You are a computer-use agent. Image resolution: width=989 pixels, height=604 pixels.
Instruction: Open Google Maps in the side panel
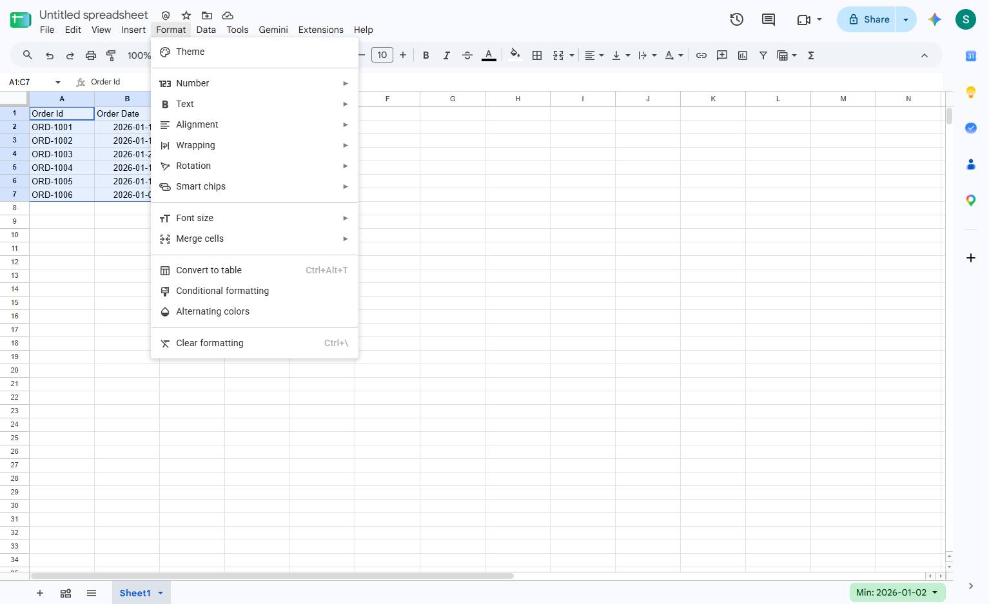(971, 200)
